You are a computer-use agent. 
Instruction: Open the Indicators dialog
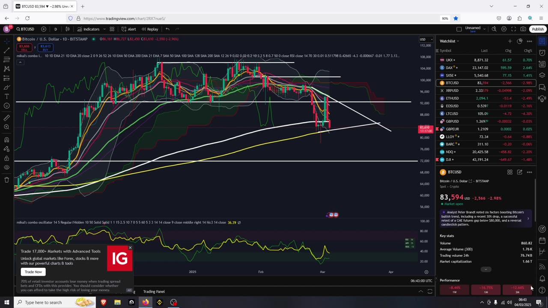click(x=88, y=29)
